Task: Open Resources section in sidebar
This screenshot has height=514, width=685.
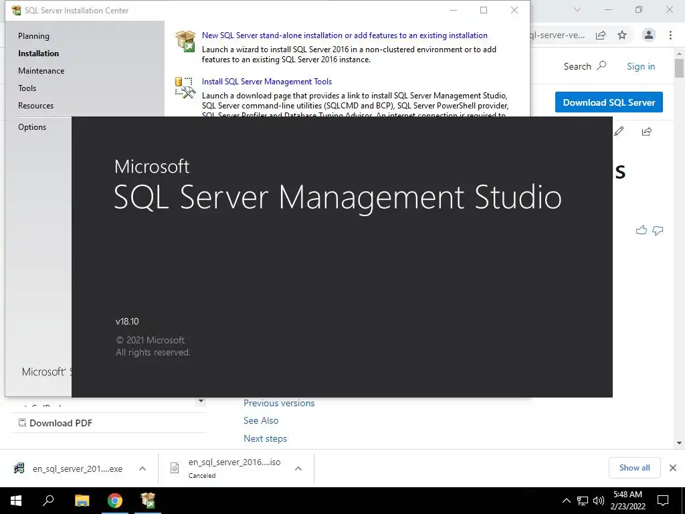Action: pos(36,106)
